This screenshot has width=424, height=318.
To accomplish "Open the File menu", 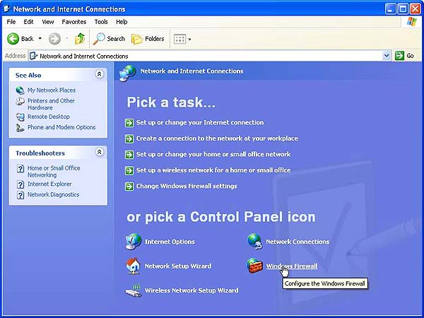I will (x=11, y=22).
